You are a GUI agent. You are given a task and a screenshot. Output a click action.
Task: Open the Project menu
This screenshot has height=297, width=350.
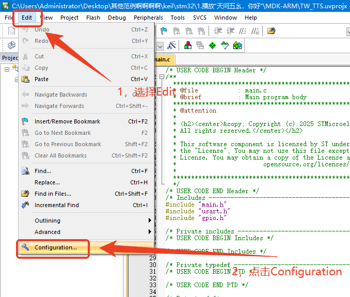click(69, 18)
